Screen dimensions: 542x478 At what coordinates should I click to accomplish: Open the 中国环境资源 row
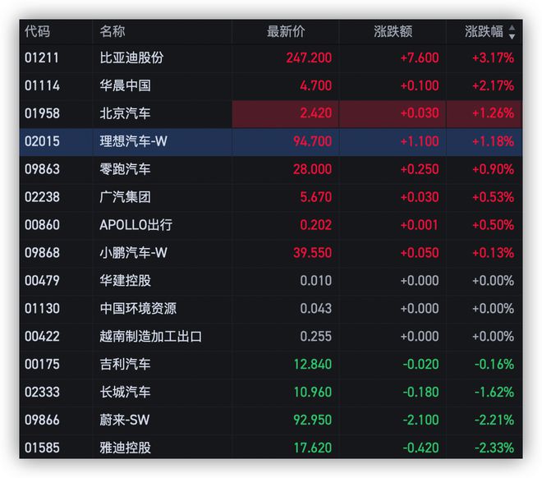[271, 309]
